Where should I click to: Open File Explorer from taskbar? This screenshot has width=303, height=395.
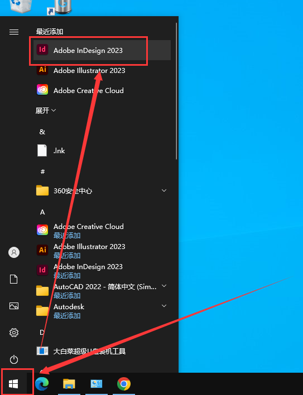(69, 384)
